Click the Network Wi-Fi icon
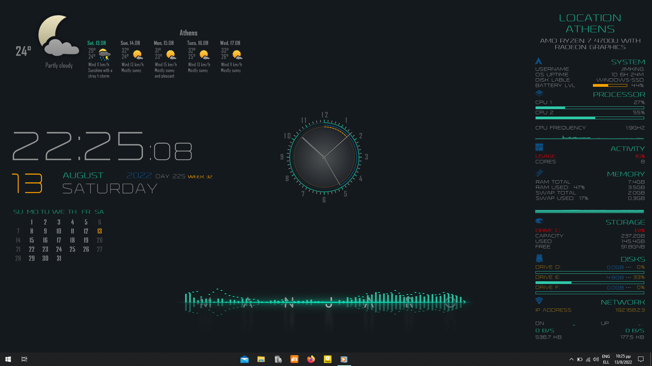This screenshot has height=366, width=652. pos(539,301)
